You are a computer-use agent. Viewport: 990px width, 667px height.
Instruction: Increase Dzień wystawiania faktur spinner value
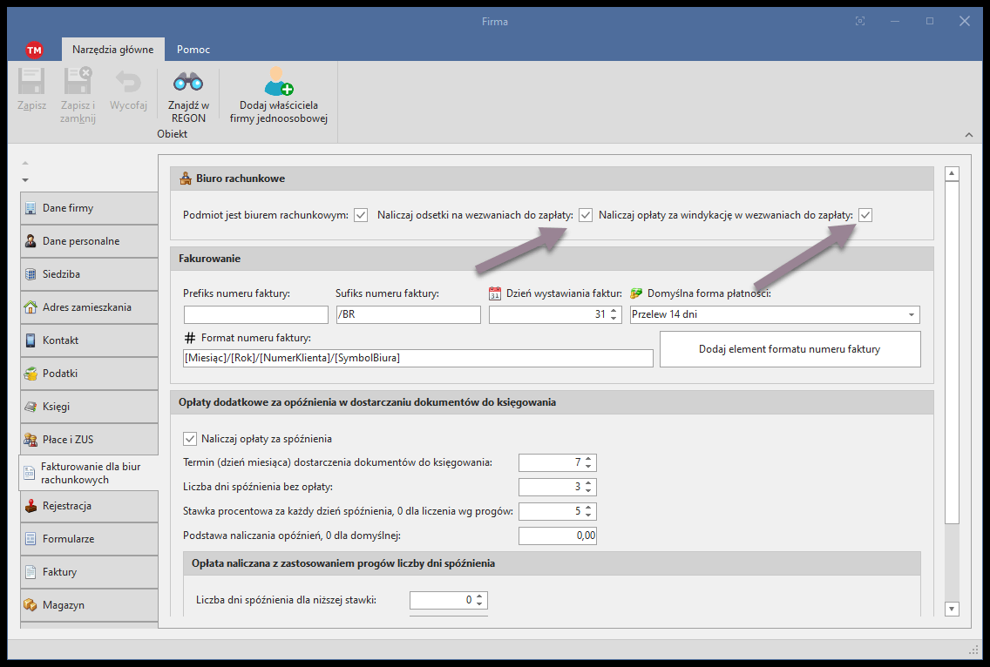(x=614, y=311)
